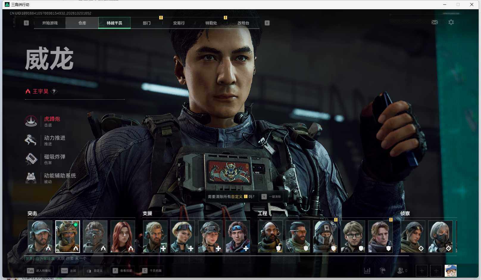Open the 交易行 tab

point(179,23)
